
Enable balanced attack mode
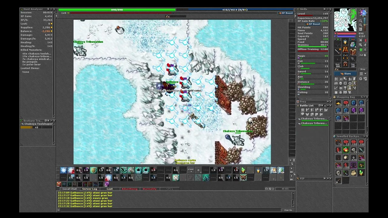(361, 45)
